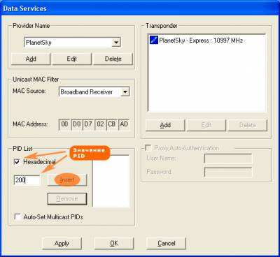Click the empty PID list box

pyautogui.click(x=111, y=181)
